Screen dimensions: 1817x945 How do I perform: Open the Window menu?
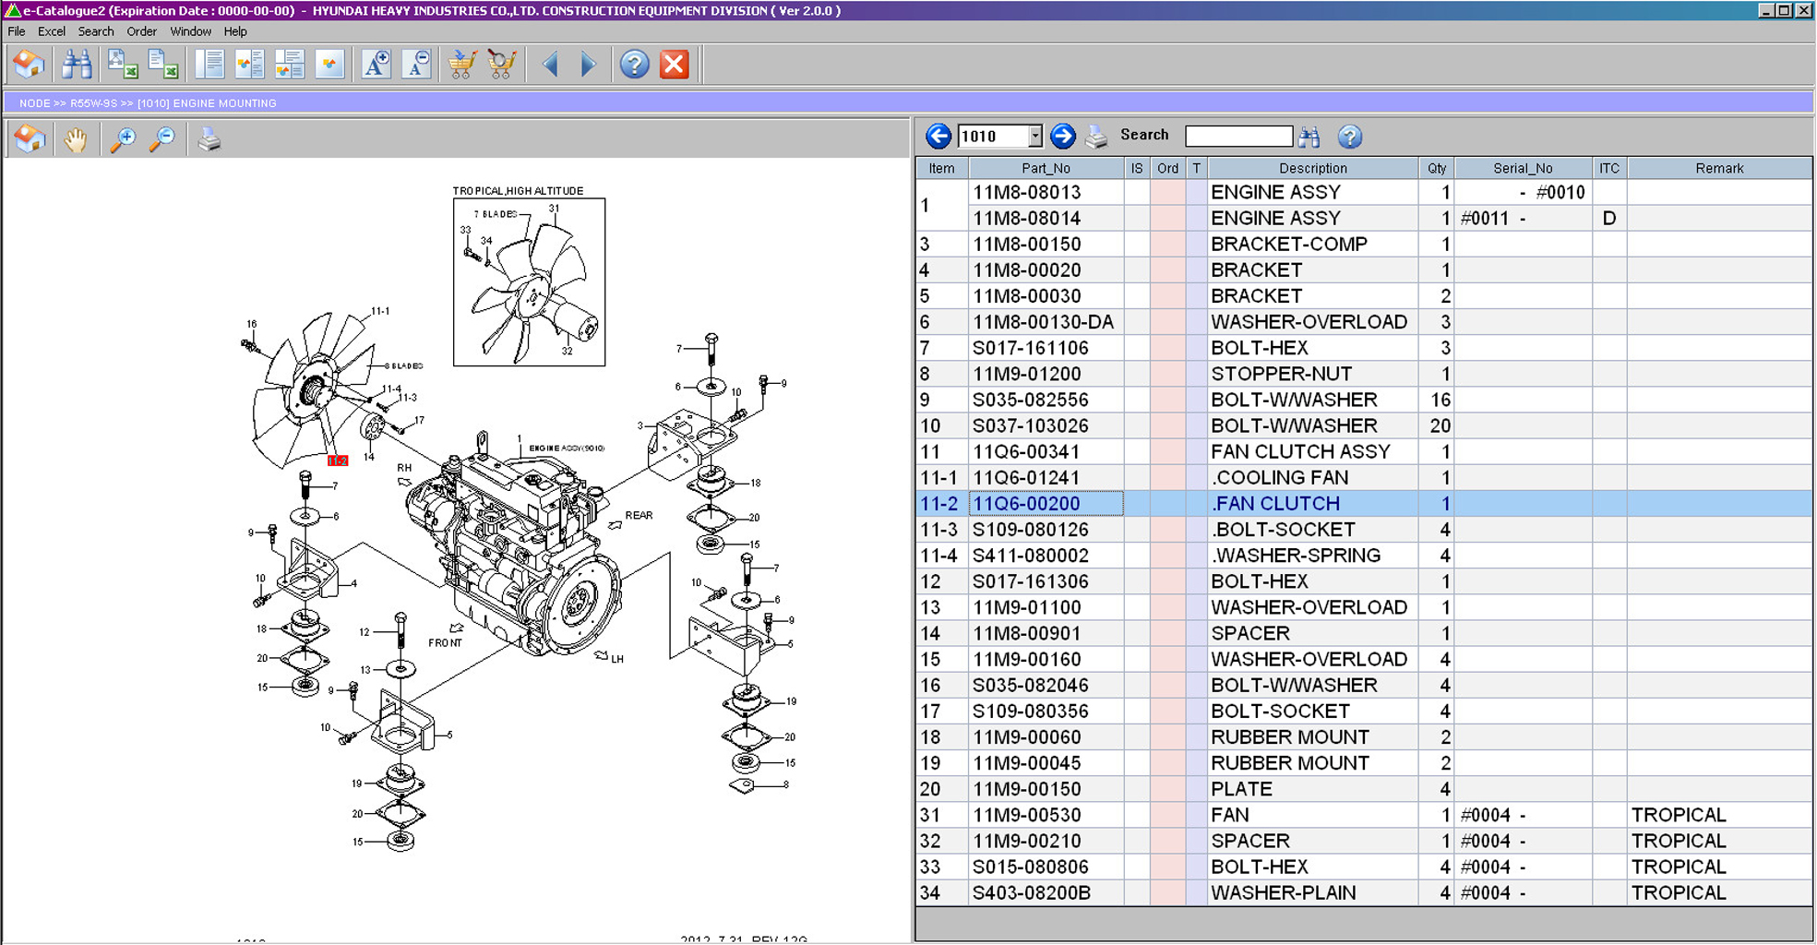190,31
